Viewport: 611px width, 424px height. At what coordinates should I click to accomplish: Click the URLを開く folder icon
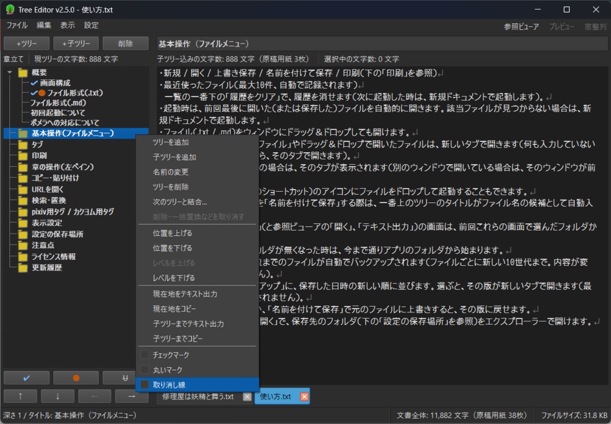tap(23, 189)
